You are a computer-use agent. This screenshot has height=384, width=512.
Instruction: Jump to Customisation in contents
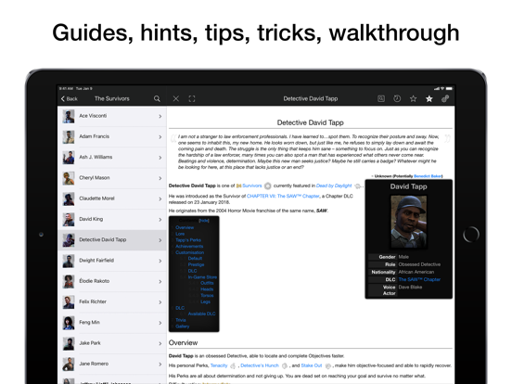(189, 252)
